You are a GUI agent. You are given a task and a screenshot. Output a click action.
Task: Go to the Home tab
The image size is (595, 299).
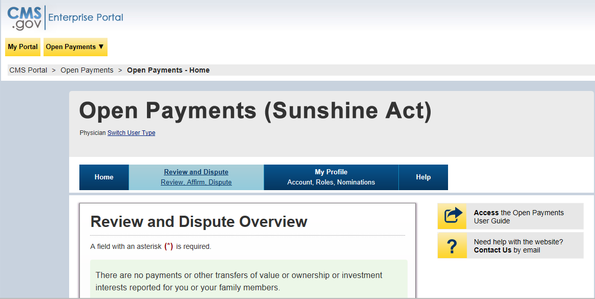104,177
